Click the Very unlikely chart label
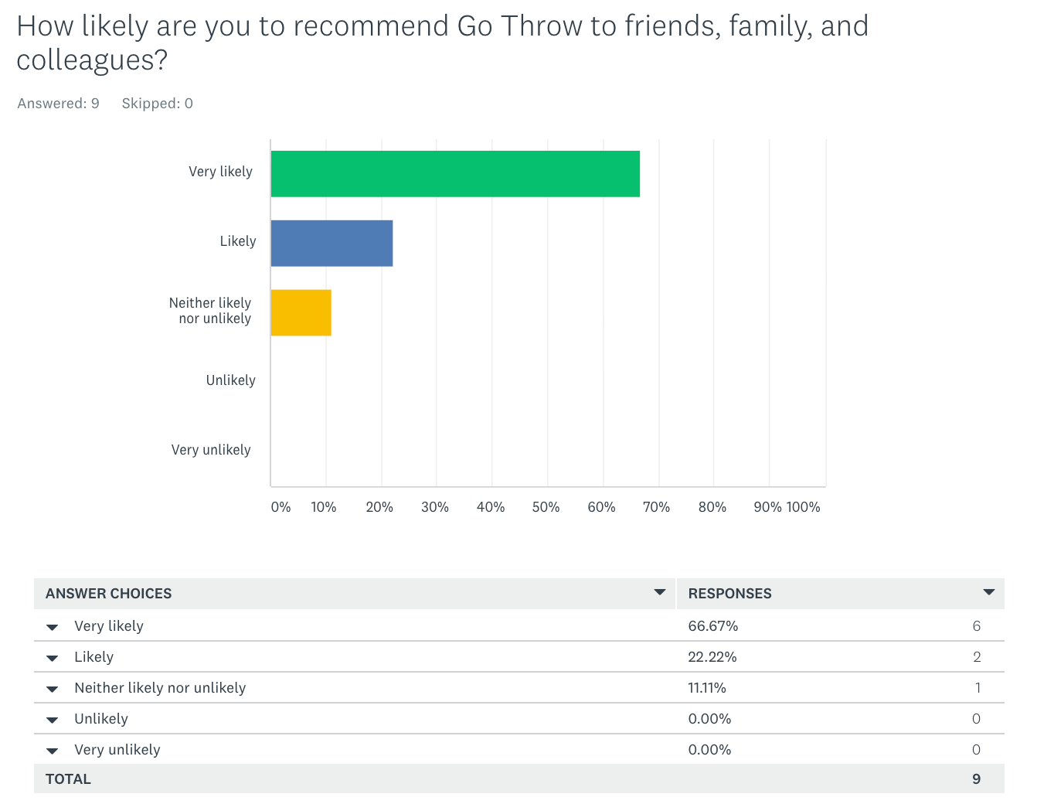The width and height of the screenshot is (1037, 804). 211,450
